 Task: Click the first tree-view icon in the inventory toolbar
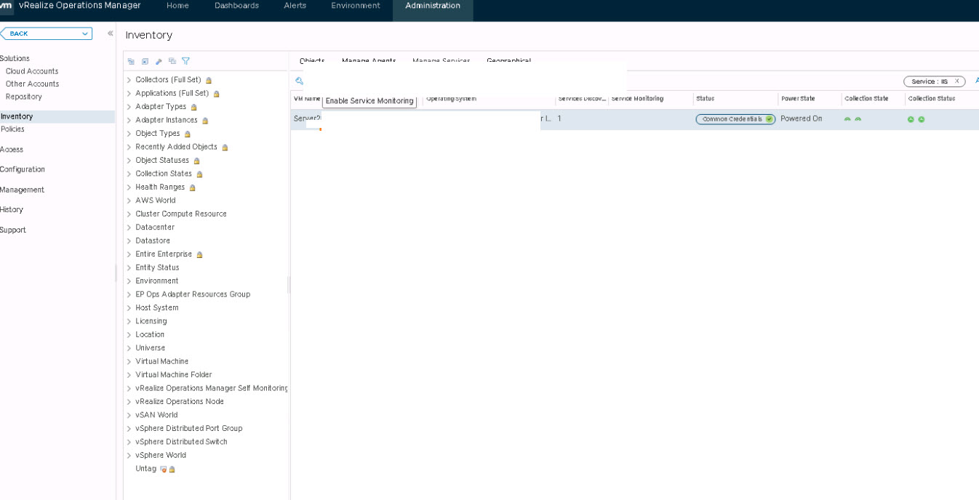click(131, 62)
